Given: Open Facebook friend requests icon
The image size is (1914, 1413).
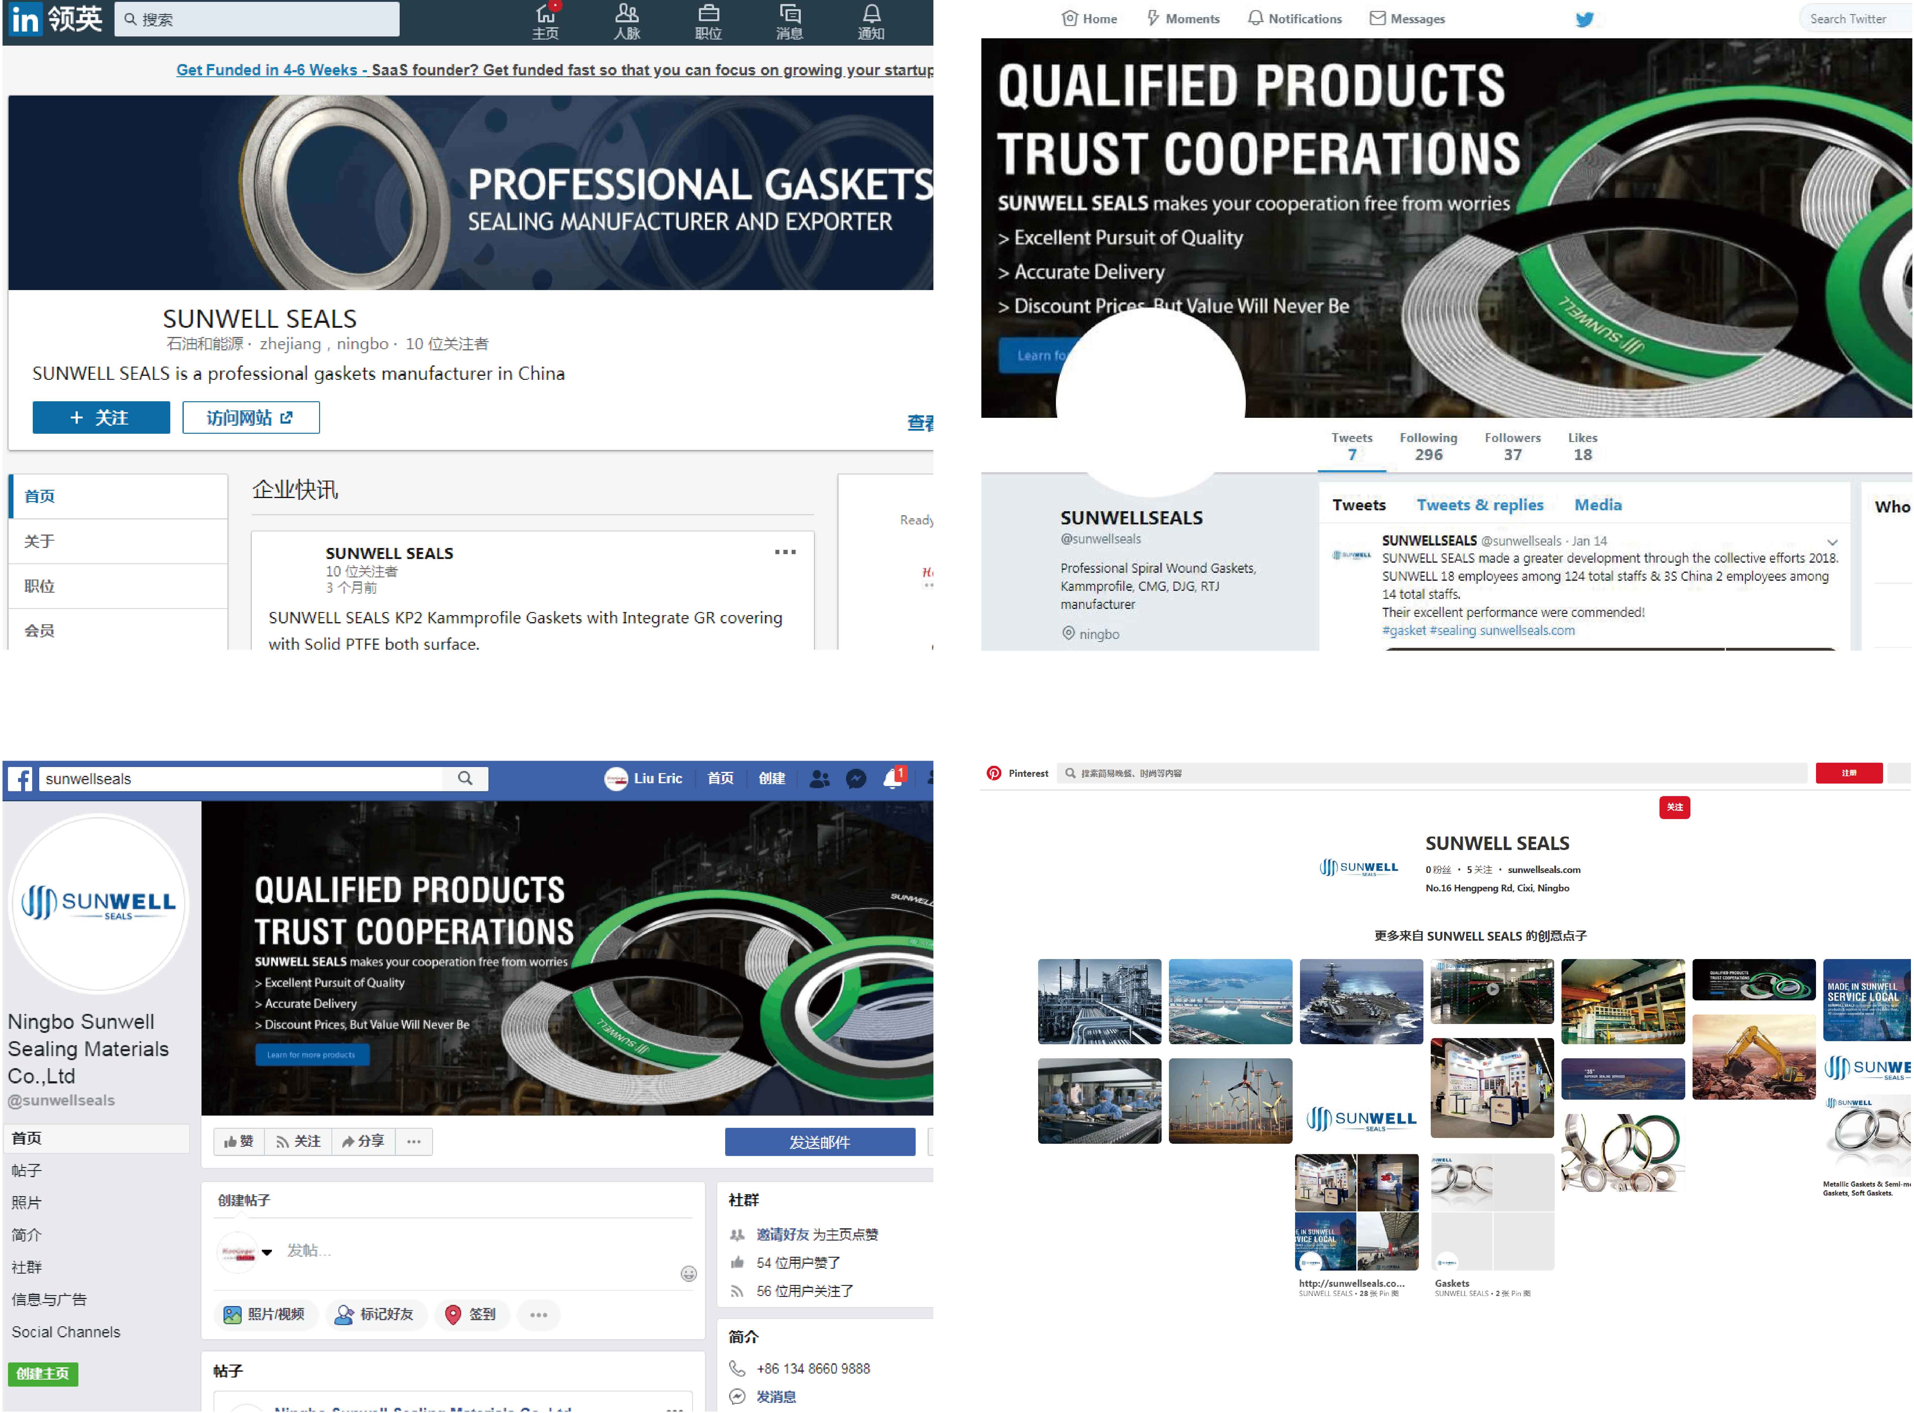Looking at the screenshot, I should click(819, 779).
